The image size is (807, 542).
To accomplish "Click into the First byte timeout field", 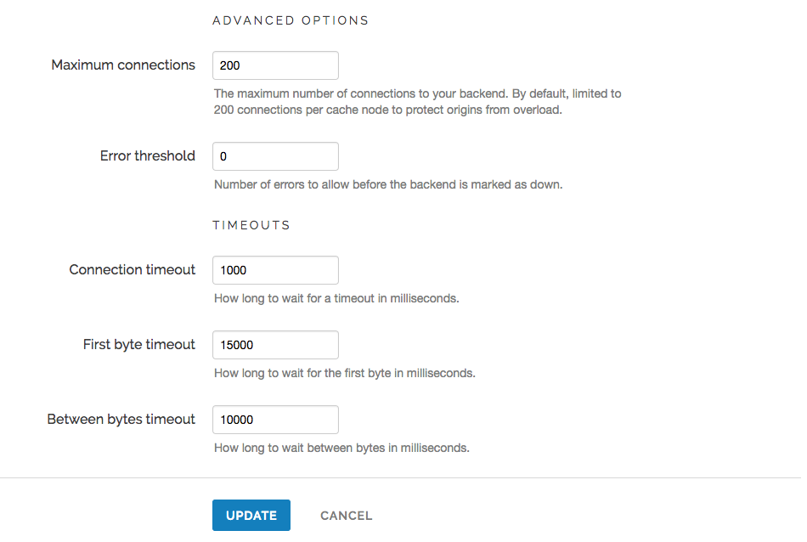I will coord(275,345).
